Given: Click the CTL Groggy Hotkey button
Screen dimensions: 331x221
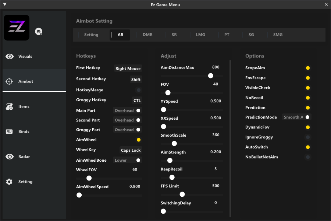Looking at the screenshot, I should [137, 101].
